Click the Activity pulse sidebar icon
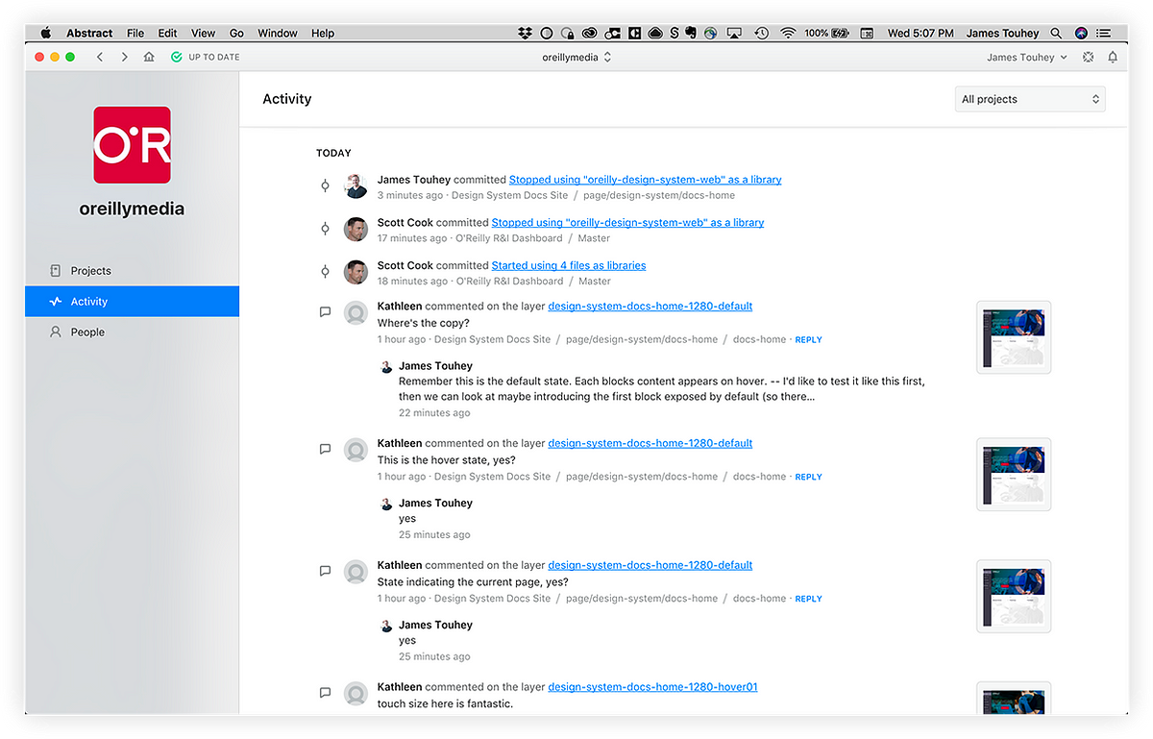This screenshot has height=739, width=1153. [x=56, y=302]
